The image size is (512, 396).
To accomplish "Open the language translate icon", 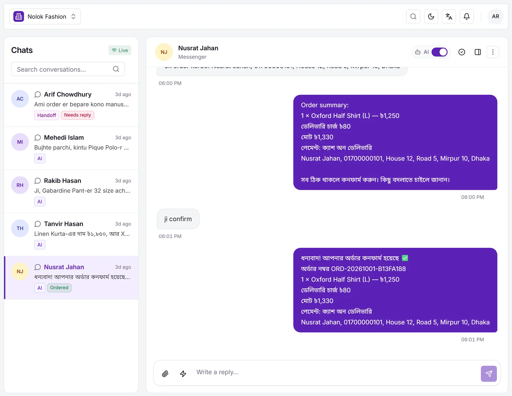I will pyautogui.click(x=449, y=16).
